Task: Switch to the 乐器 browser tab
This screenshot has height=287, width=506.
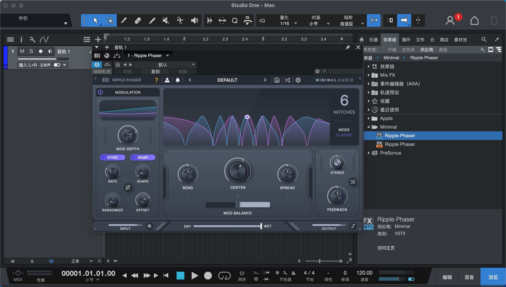Action: 373,40
